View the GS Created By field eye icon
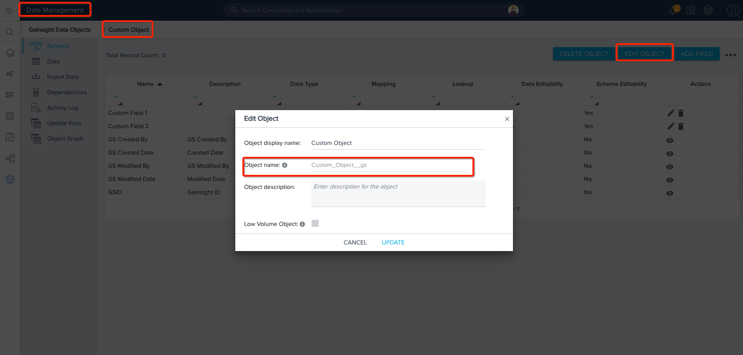 (x=670, y=141)
